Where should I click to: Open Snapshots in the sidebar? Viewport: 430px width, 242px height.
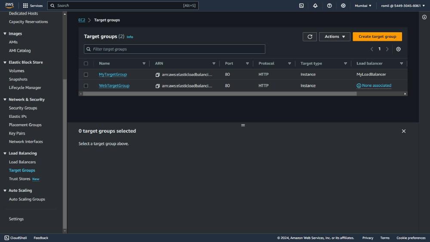pyautogui.click(x=18, y=79)
